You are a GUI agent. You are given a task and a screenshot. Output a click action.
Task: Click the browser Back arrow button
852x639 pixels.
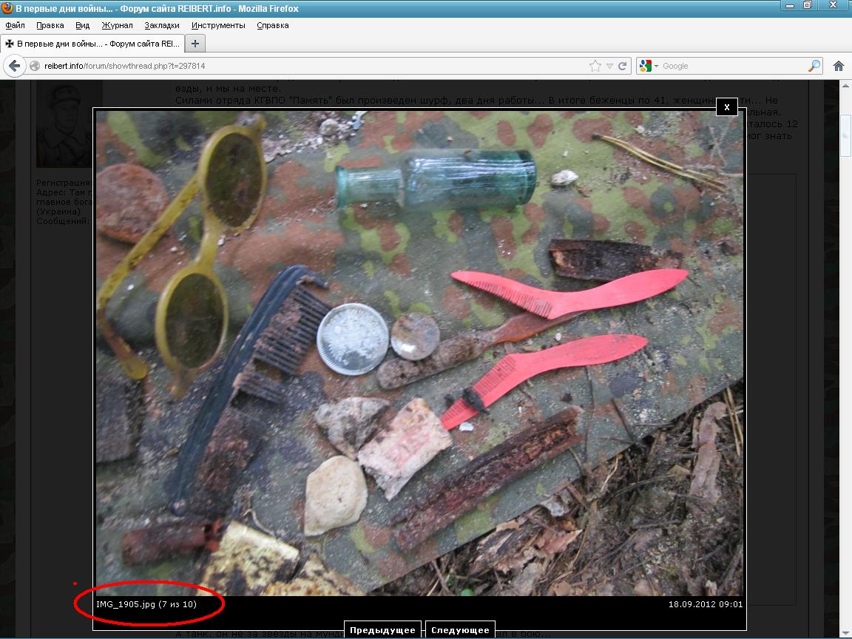[x=14, y=66]
